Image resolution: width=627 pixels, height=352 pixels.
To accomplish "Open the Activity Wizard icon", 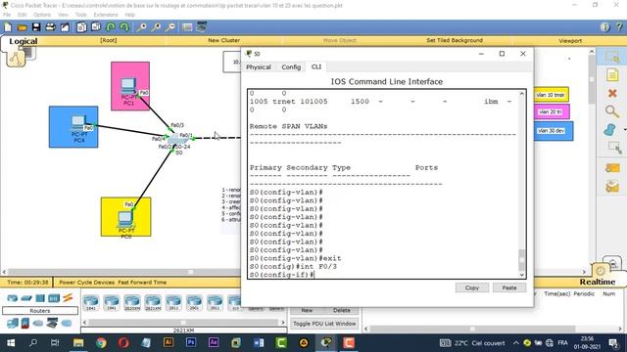I will coord(65,27).
